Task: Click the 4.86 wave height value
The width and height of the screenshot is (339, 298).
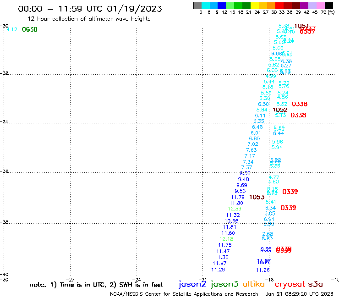Action: click(x=283, y=97)
